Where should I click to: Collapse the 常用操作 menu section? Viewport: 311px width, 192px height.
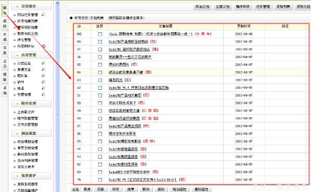(31, 7)
